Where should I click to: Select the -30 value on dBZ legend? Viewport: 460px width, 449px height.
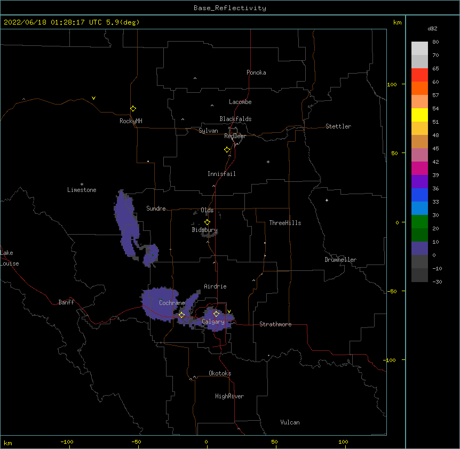point(437,282)
